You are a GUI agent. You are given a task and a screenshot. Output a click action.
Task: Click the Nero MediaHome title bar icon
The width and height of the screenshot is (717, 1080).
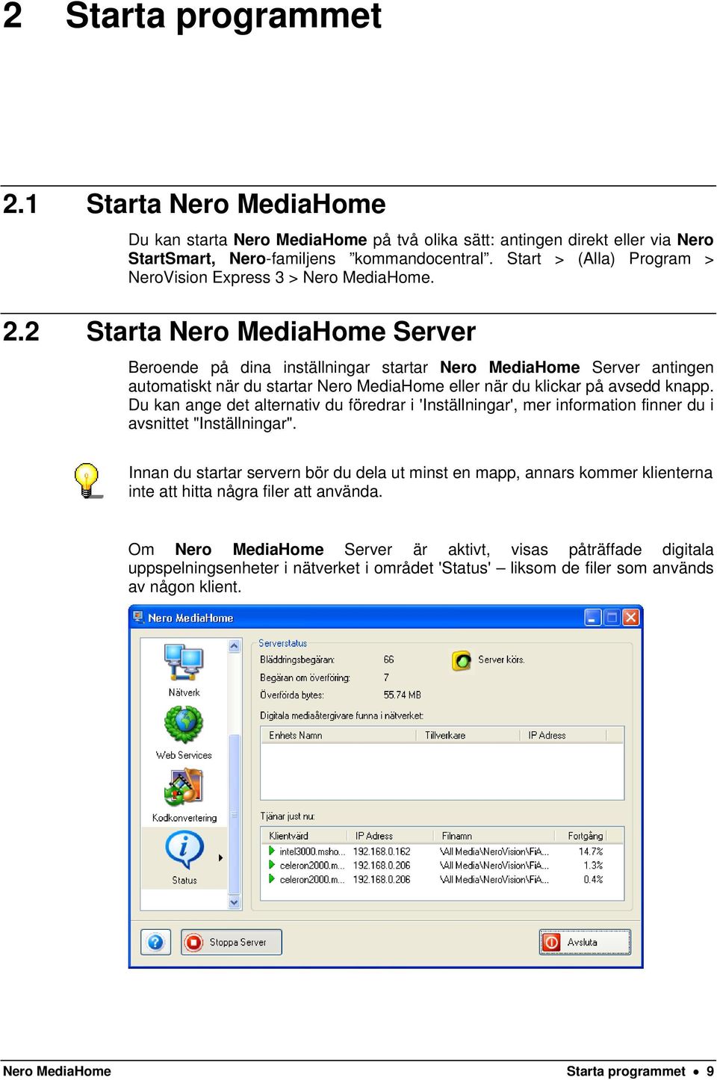138,617
